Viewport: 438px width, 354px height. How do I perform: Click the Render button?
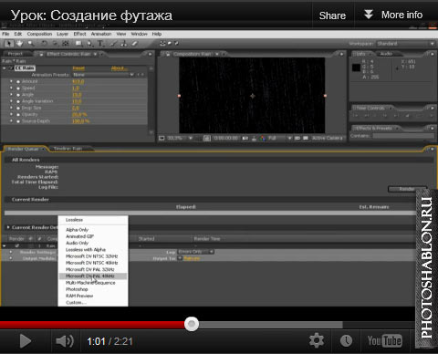pos(407,189)
